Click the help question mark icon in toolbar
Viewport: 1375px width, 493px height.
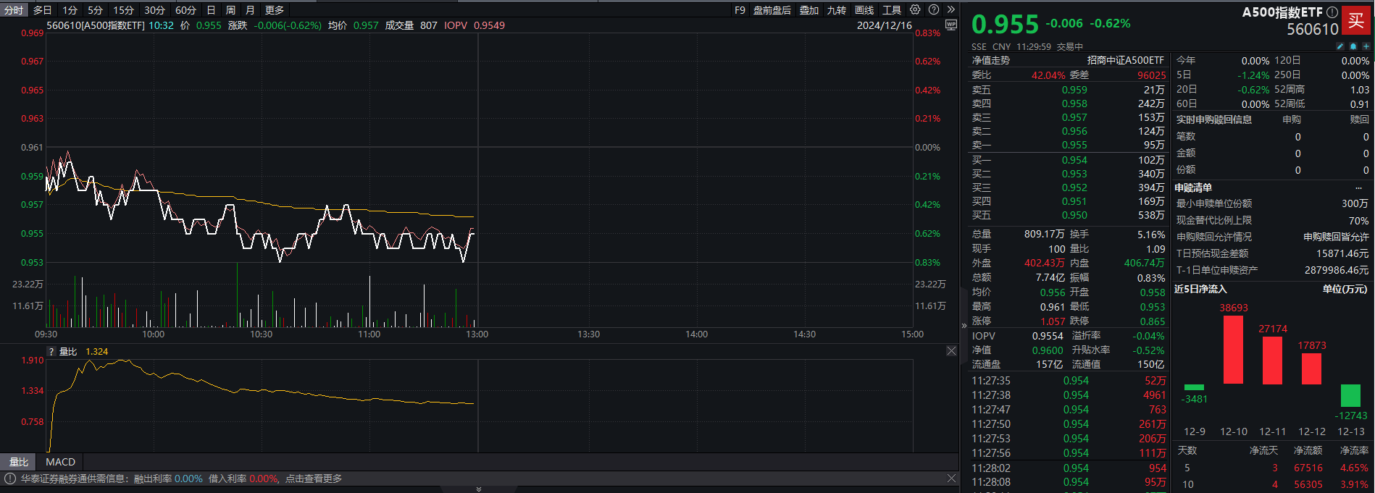[x=934, y=10]
